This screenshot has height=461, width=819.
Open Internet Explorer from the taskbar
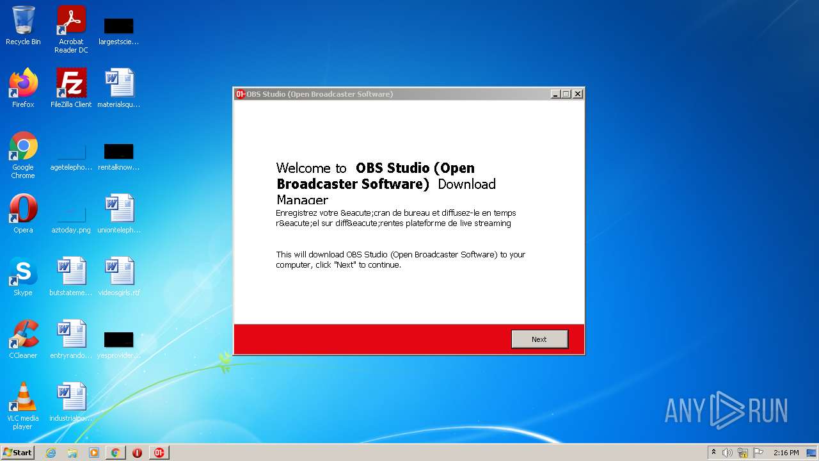pos(51,453)
